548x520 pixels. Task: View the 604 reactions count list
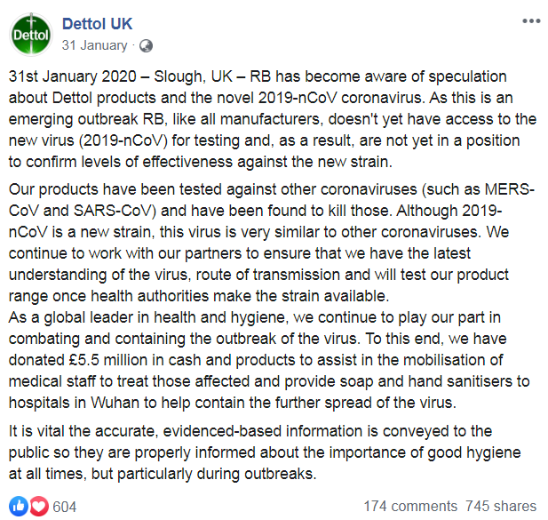[x=64, y=507]
